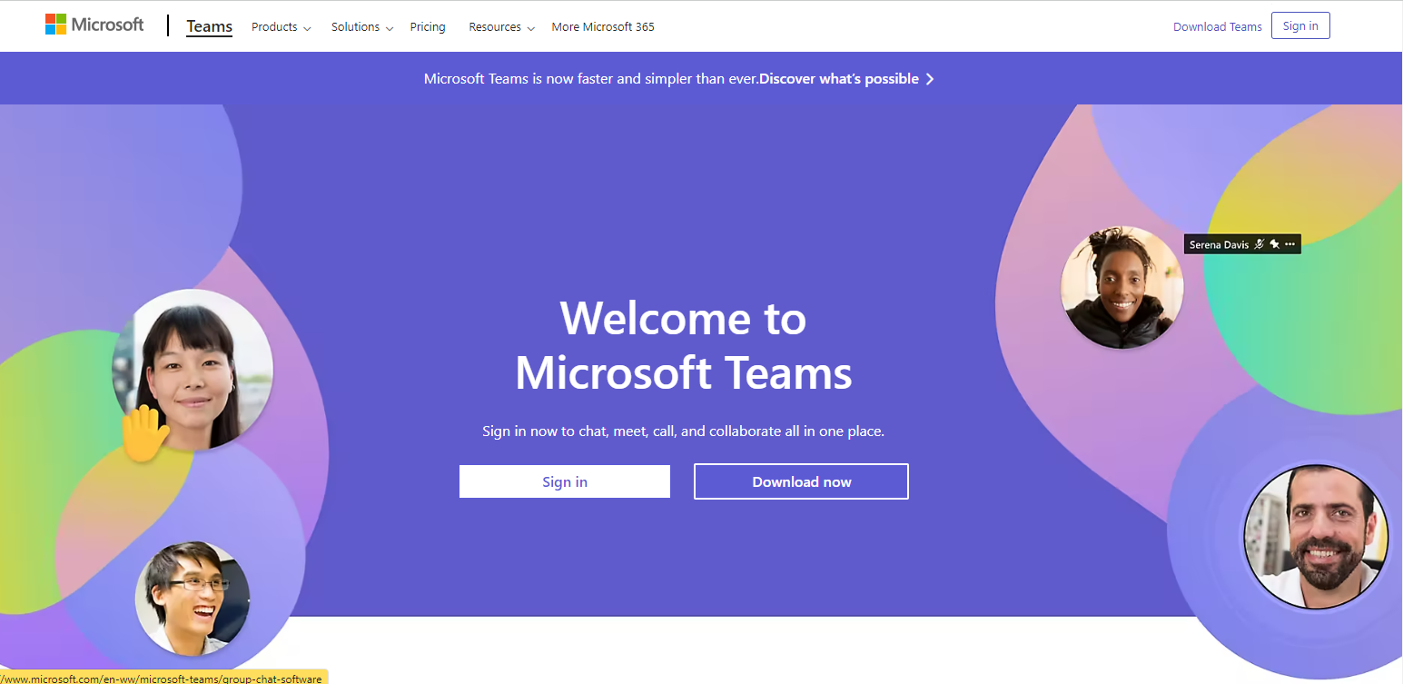Expand the Resources dropdown menu
The width and height of the screenshot is (1403, 684).
click(501, 27)
